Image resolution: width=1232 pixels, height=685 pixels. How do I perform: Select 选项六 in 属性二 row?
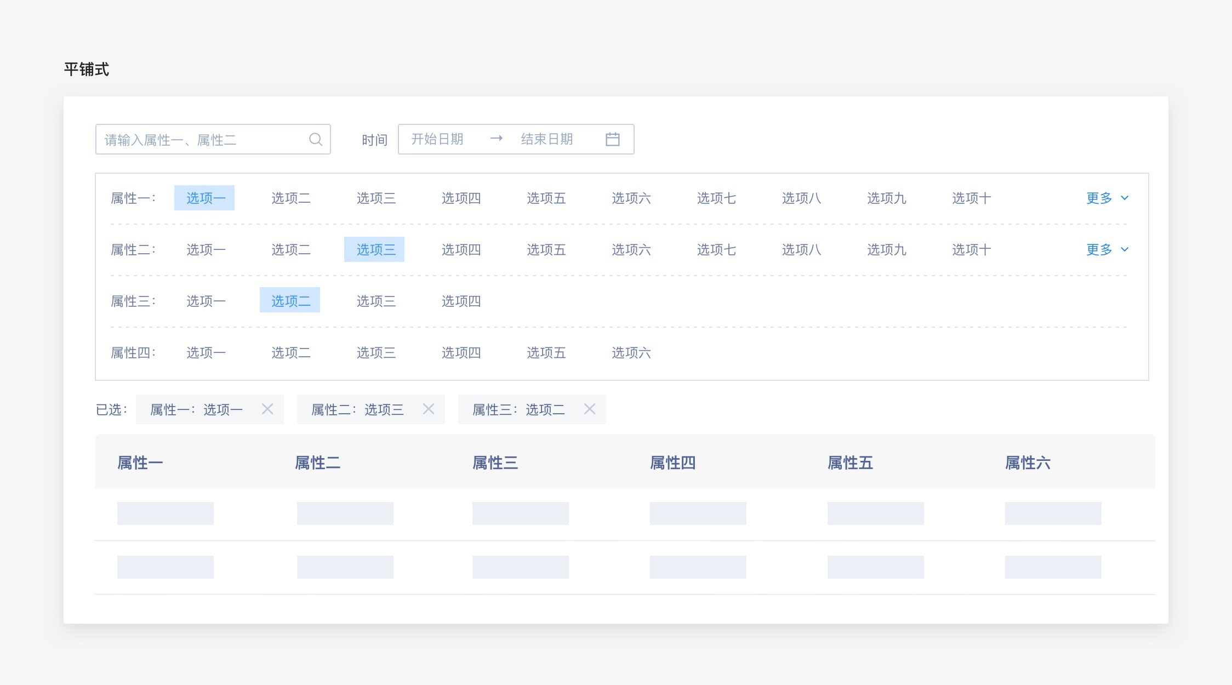tap(631, 249)
